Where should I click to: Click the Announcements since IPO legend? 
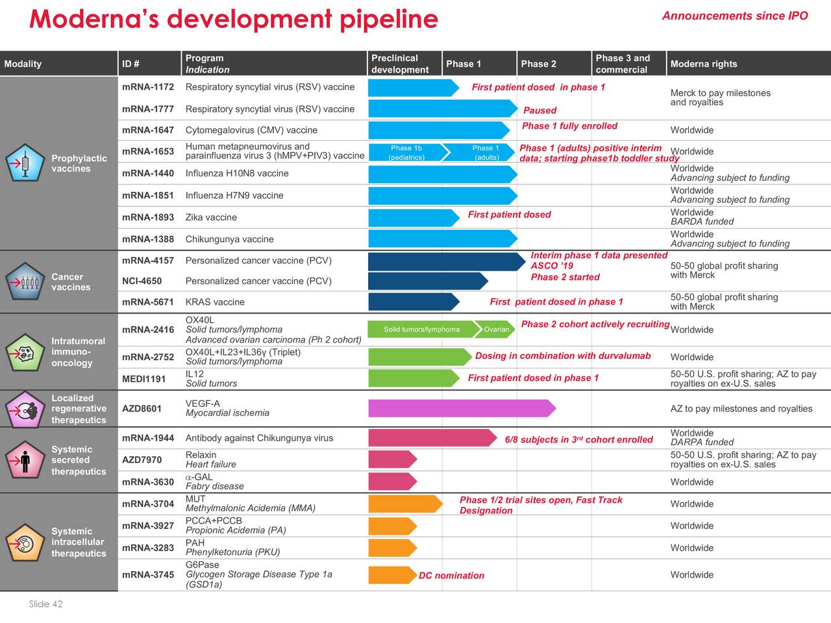pos(735,16)
